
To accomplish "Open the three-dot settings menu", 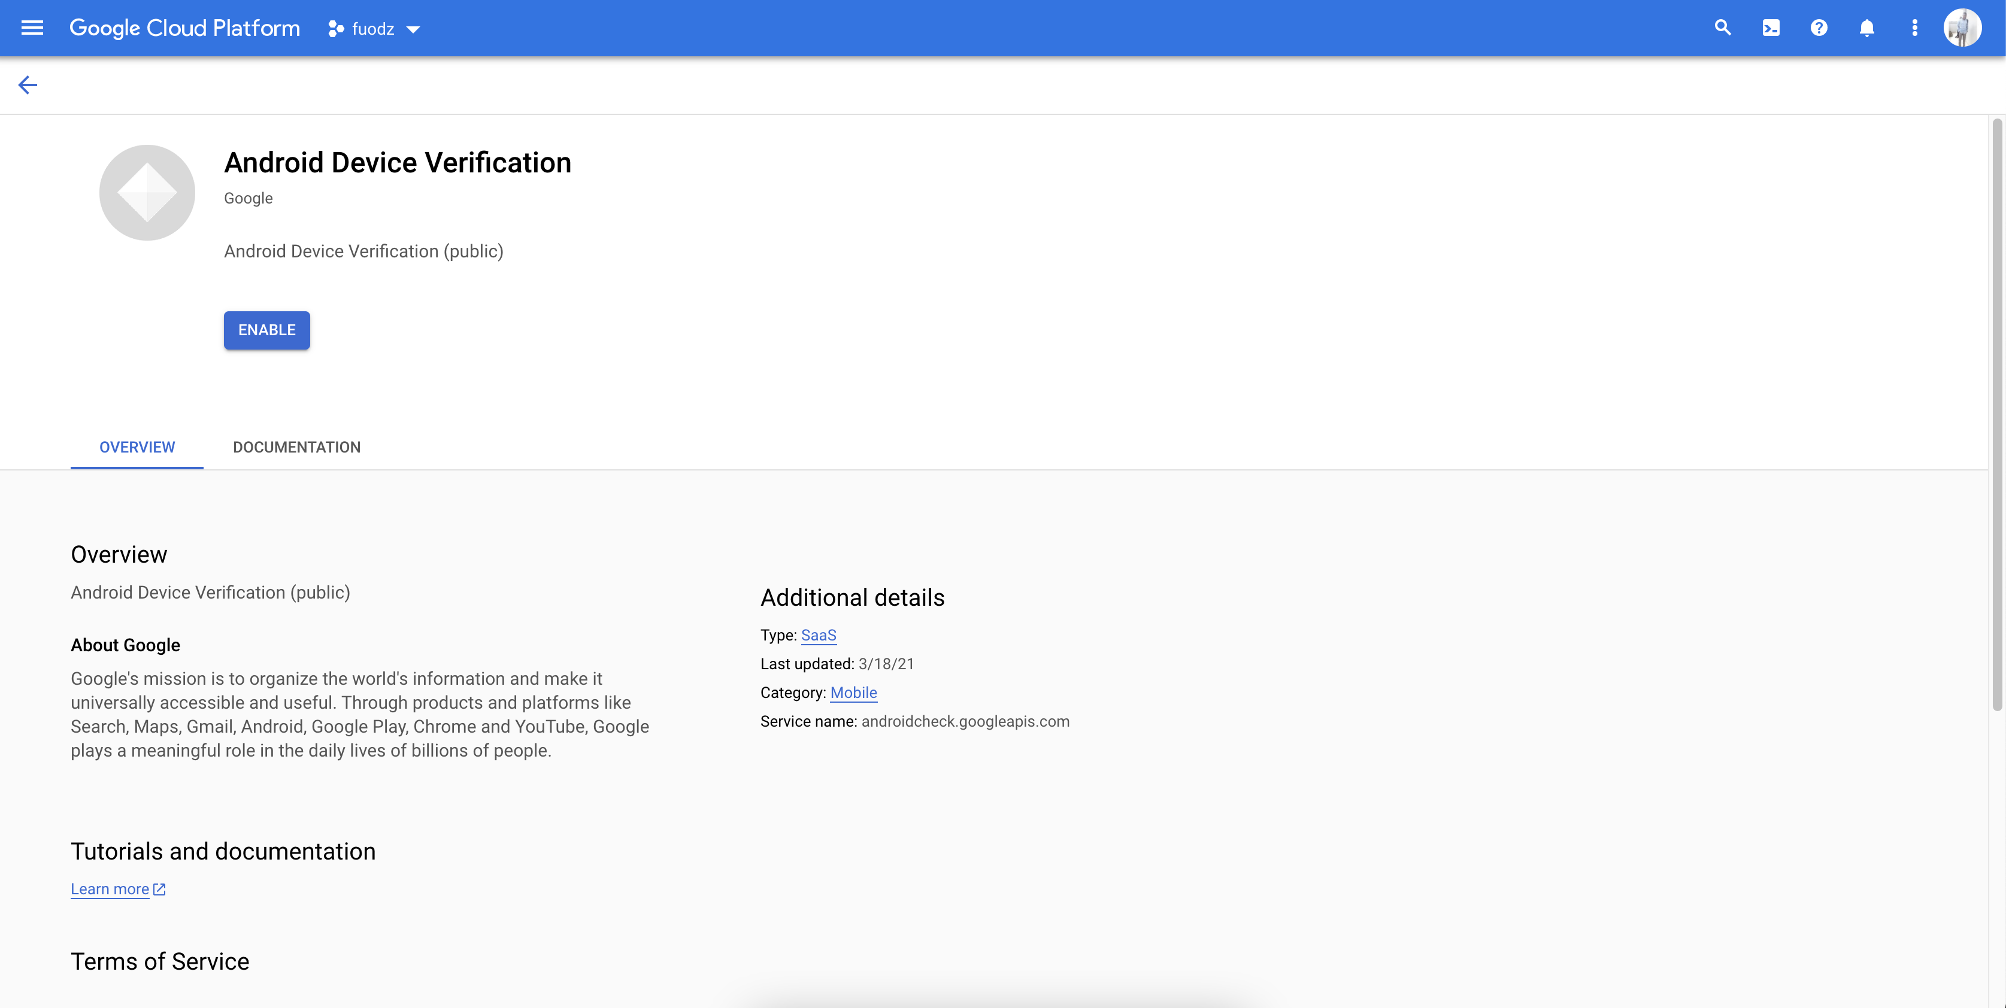I will [1914, 28].
